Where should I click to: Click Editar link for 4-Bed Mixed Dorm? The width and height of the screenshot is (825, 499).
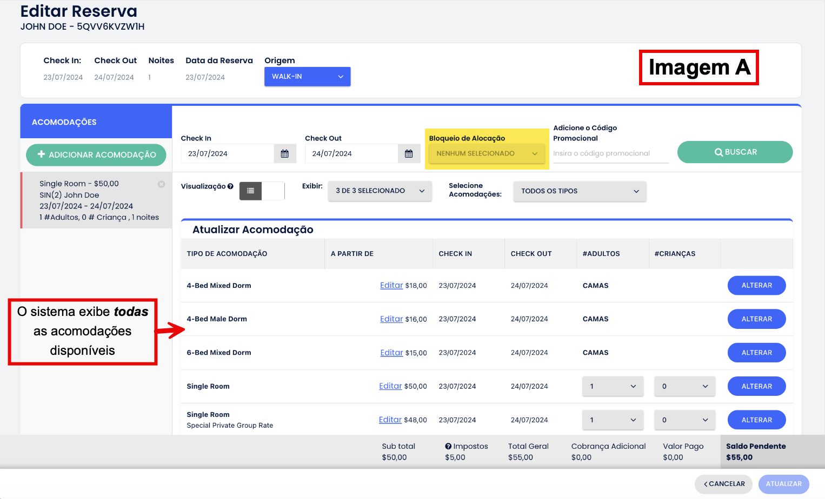(391, 285)
